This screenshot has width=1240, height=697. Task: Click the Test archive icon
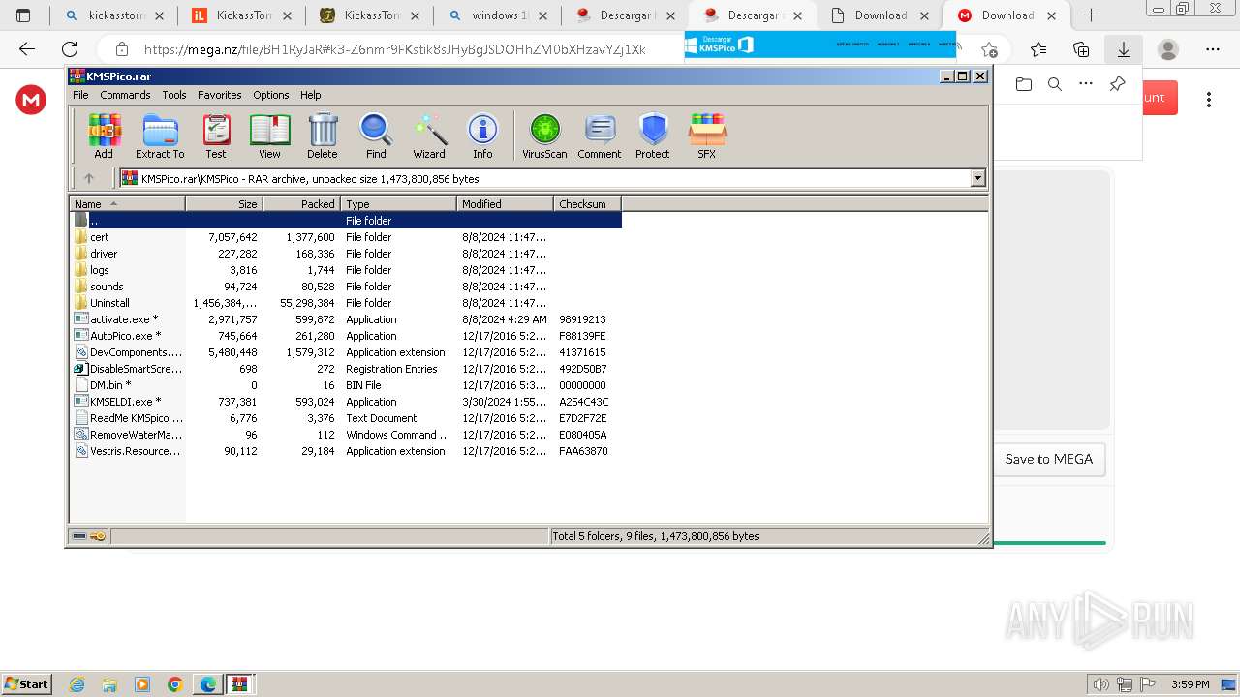tap(216, 136)
